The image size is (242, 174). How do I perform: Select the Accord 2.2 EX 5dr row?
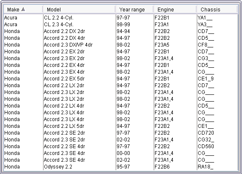point(121,79)
